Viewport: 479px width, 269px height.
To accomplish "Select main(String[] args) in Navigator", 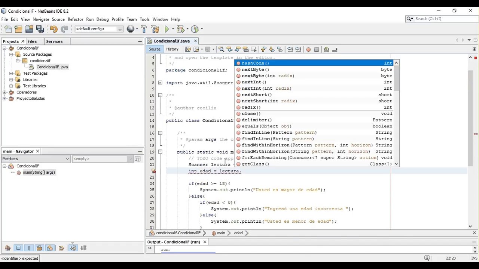I will click(x=39, y=172).
